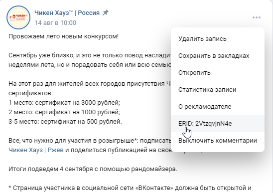Click the word сертификатов: in the post
The width and height of the screenshot is (273, 193).
pos(31,93)
